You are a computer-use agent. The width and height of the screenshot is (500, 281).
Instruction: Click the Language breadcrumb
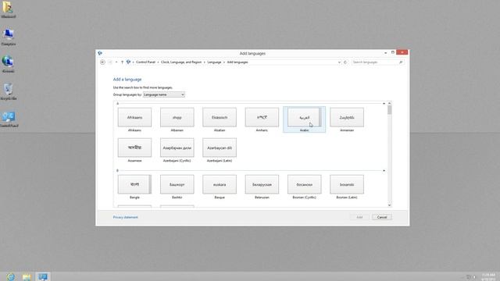pyautogui.click(x=214, y=62)
